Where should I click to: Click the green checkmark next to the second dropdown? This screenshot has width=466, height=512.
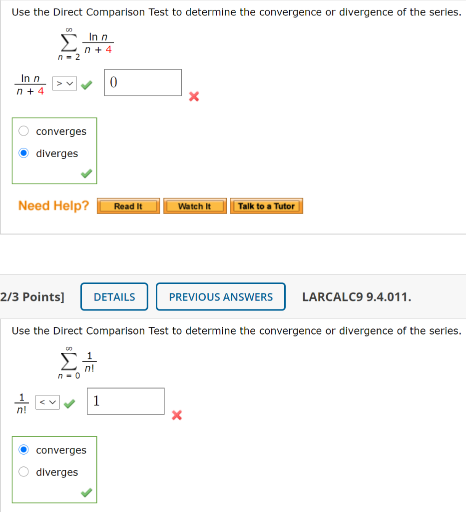(x=68, y=402)
